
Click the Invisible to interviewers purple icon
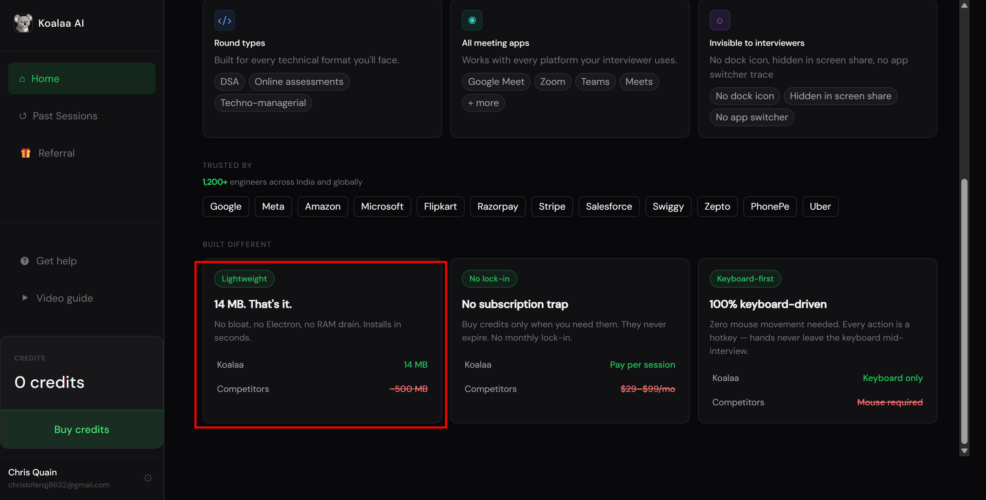[719, 20]
